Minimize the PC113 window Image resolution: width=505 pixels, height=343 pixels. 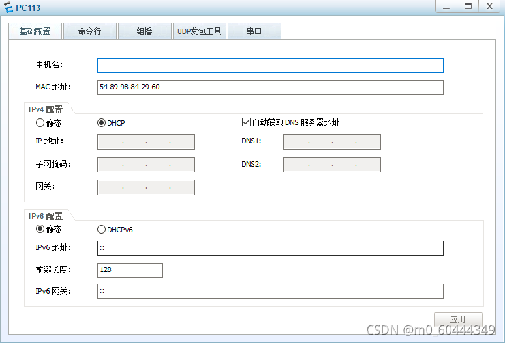pyautogui.click(x=446, y=7)
